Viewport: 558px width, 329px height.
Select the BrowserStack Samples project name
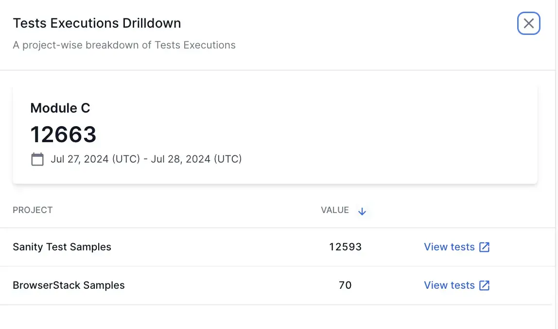tap(69, 285)
